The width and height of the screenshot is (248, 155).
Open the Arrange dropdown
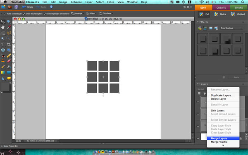(77, 14)
